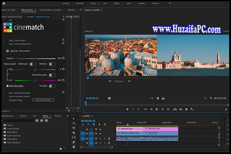Pick white balance with eyedropper

[x=7, y=75]
